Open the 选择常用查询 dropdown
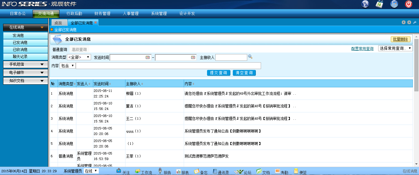Viewport: 419px width, 175px height. [x=395, y=48]
